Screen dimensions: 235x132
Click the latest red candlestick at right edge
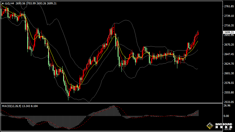(x=198, y=33)
